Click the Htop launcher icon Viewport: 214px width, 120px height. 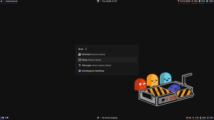tap(80, 60)
